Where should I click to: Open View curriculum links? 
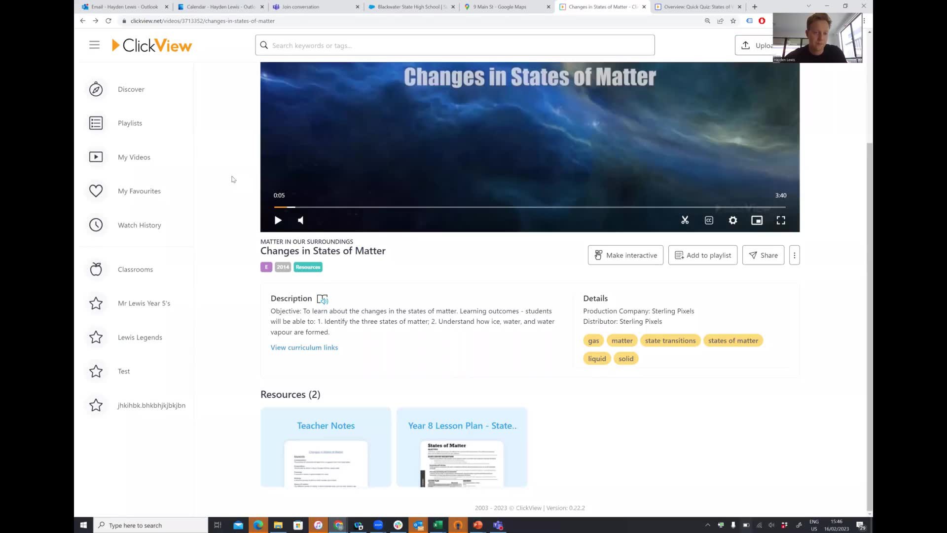coord(304,347)
